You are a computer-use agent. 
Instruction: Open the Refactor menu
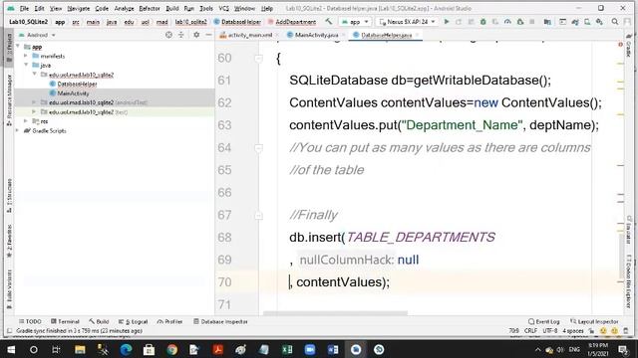150,9
